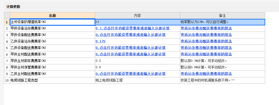Select the 乙供设备配送费费率(%) name cell
279x105 pixels.
(53, 48)
